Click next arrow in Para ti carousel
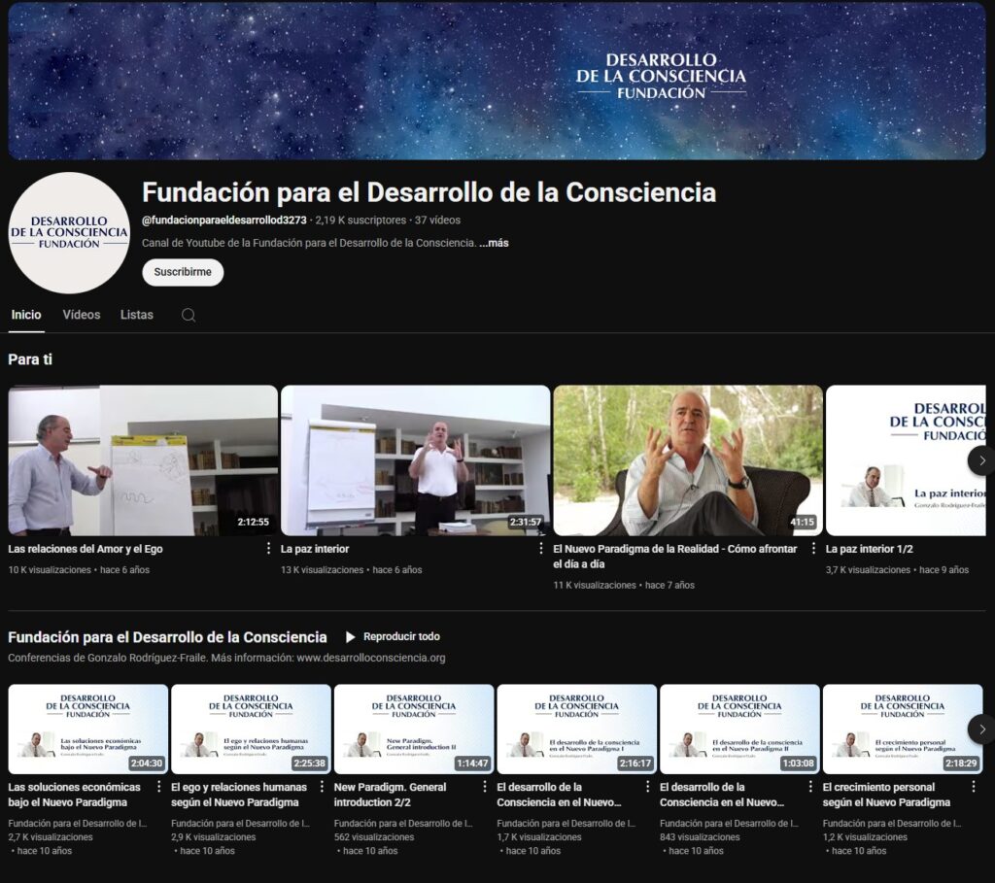This screenshot has width=995, height=883. [981, 460]
